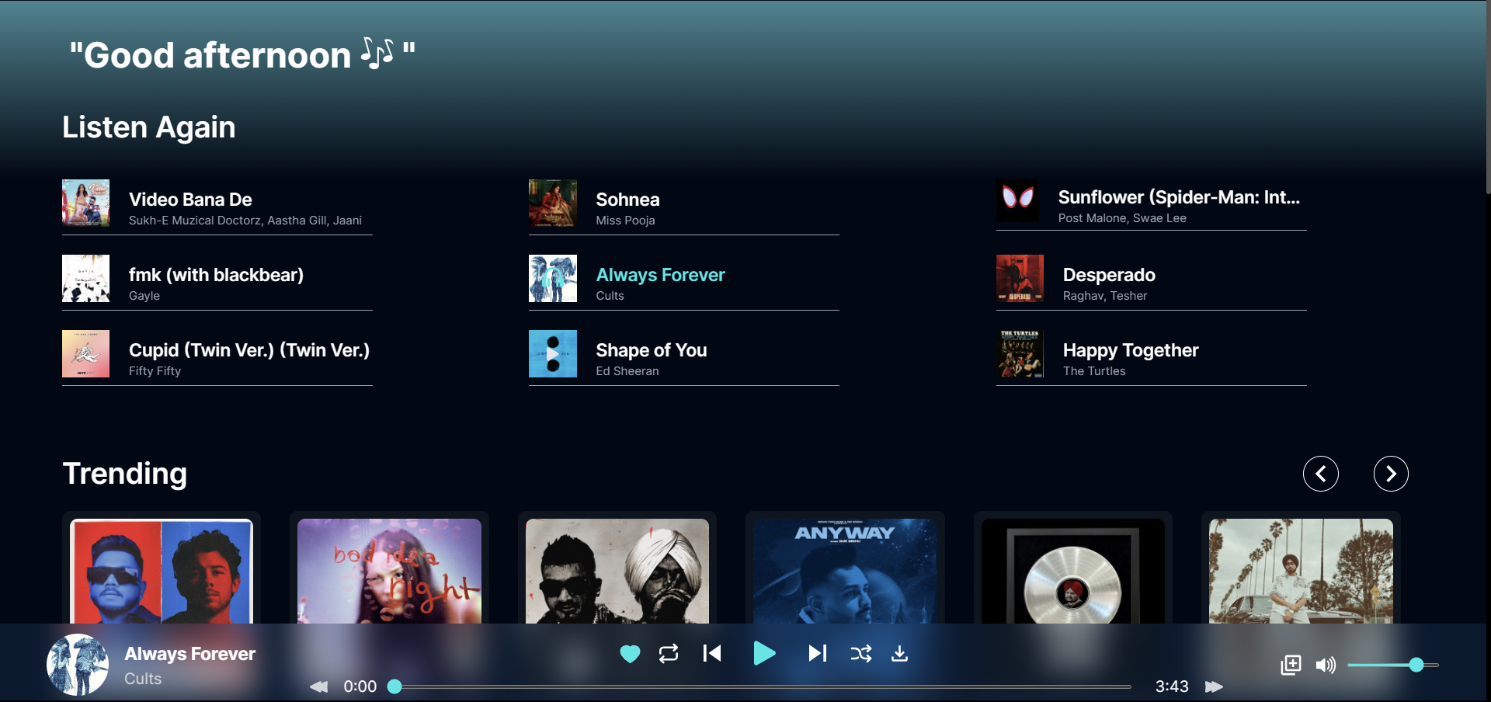Play Sunflower (Spider-Man) song title
Screen dimensions: 1491x702
(x=1179, y=197)
